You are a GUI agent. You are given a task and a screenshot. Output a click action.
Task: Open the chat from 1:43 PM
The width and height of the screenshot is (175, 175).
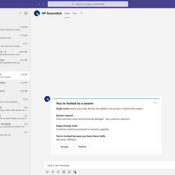click(x=15, y=37)
